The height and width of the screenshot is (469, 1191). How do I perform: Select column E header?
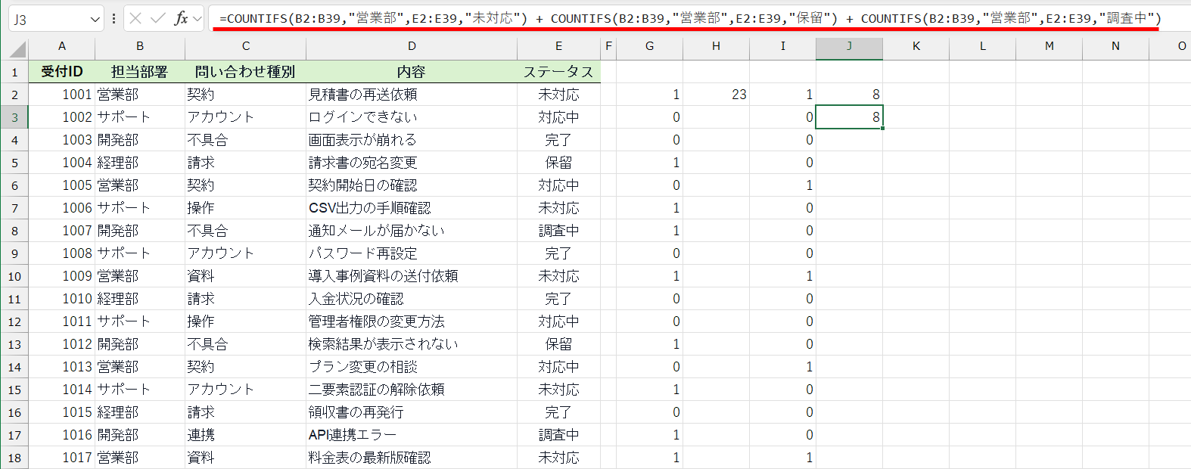click(x=559, y=46)
